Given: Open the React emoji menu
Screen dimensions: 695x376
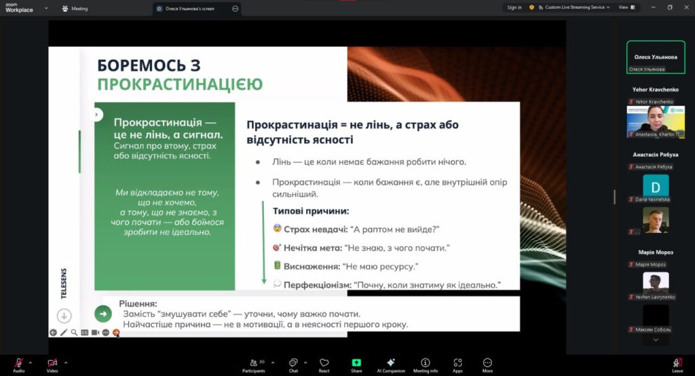Looking at the screenshot, I should pyautogui.click(x=324, y=364).
